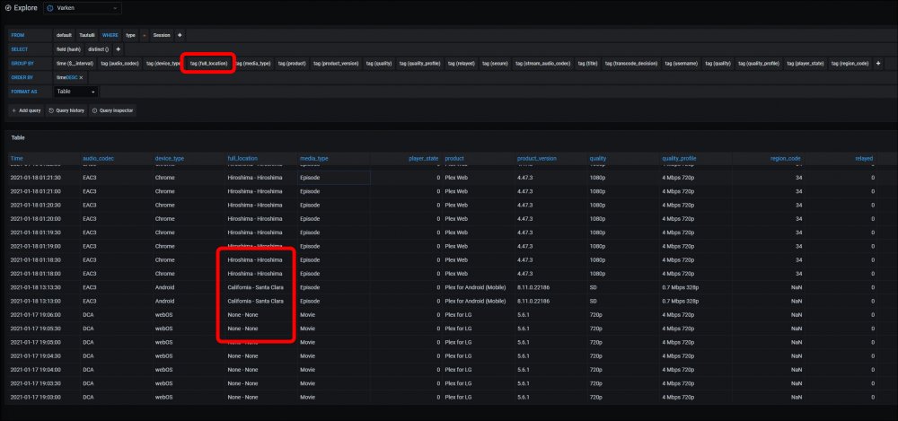Click webOS in the 2021-01-17 19:03:00 row
Screen dimensions: 898x421
164,397
